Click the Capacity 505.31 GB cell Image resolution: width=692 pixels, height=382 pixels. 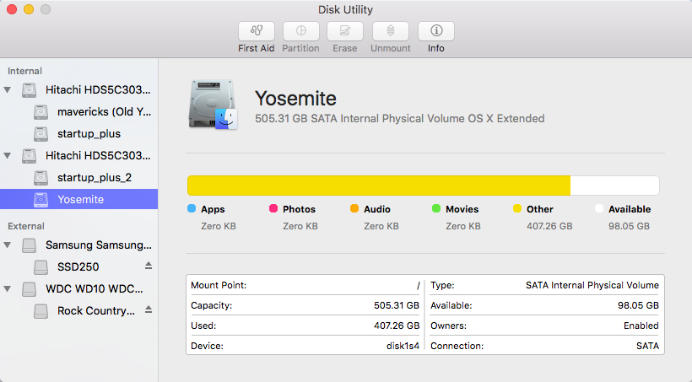397,305
